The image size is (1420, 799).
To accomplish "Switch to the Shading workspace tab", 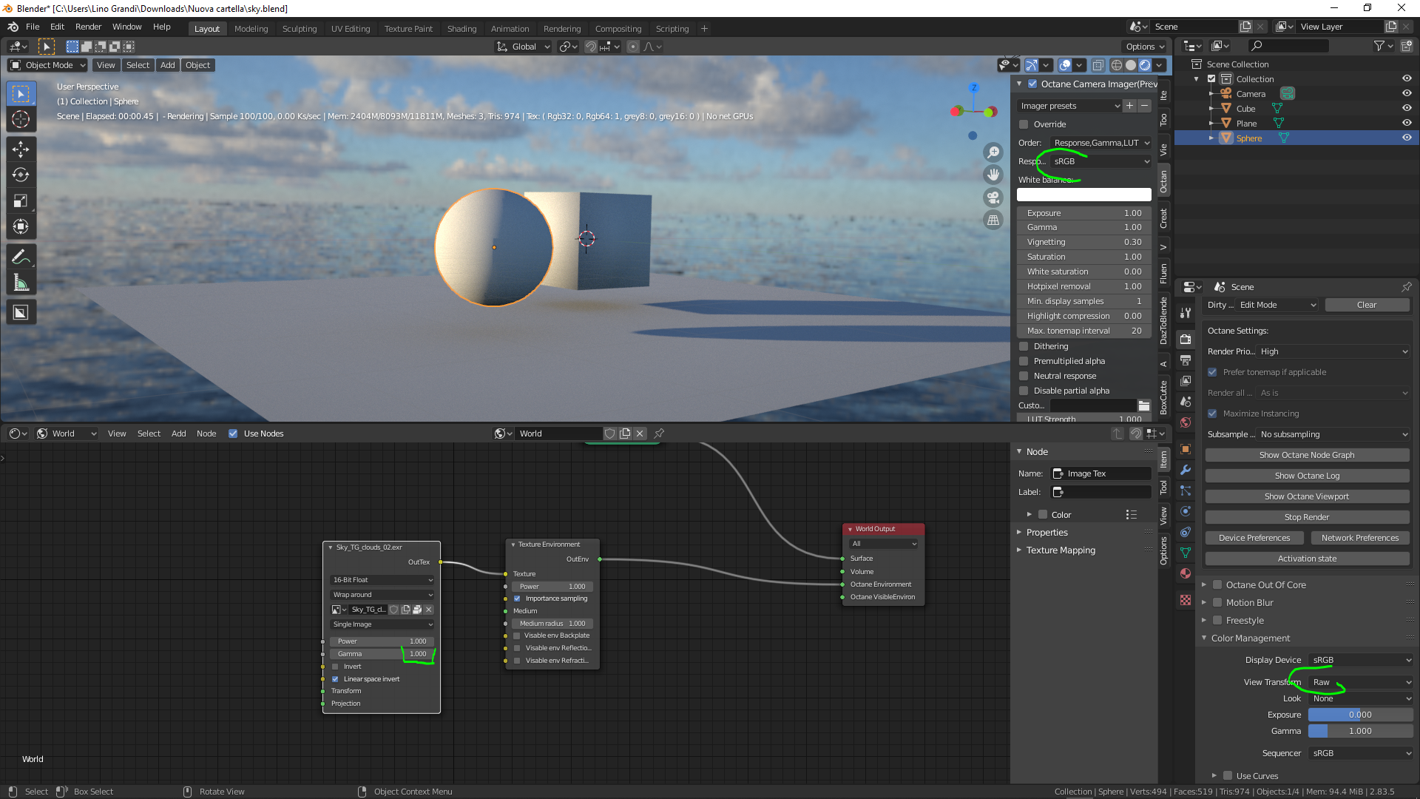I will [461, 29].
